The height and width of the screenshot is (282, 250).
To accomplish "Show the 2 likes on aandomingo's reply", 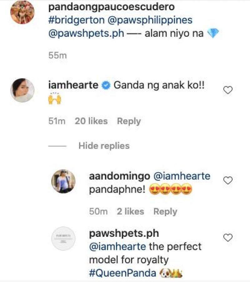I will coord(130,212).
